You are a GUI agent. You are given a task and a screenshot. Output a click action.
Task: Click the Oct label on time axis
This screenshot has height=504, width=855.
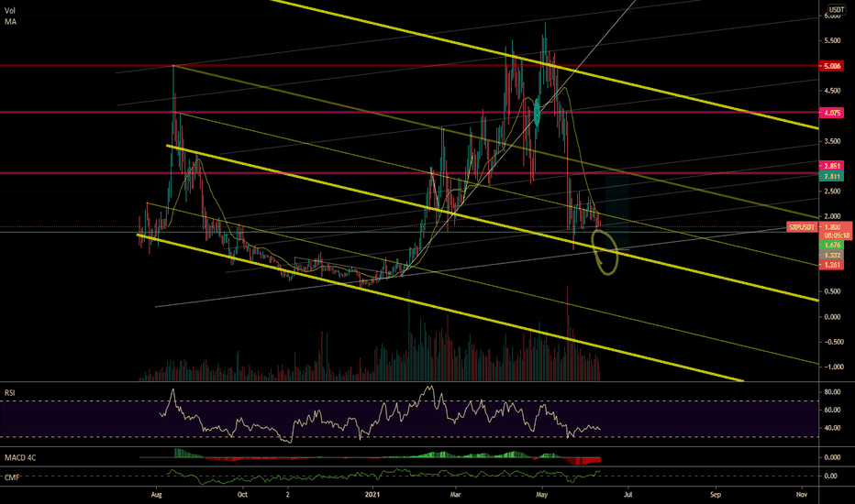click(x=243, y=495)
